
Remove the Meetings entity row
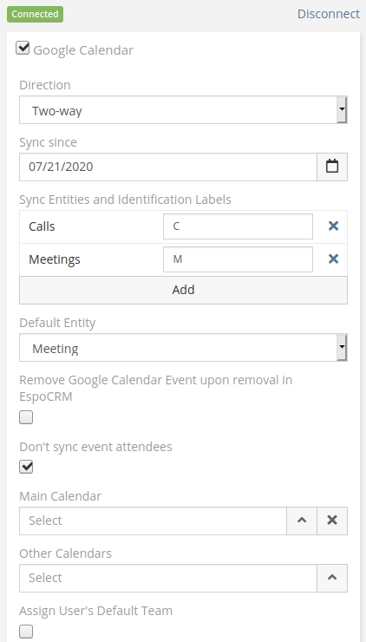tap(333, 259)
